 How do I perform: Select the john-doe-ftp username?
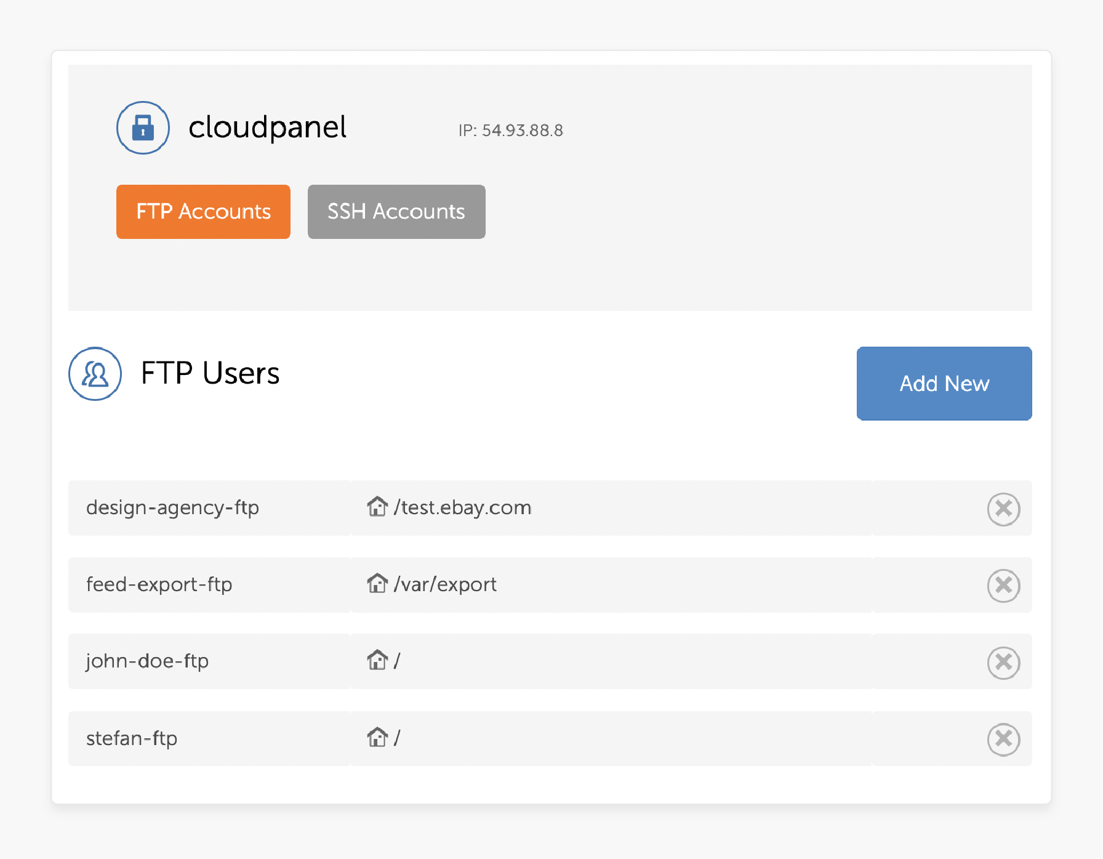tap(147, 661)
